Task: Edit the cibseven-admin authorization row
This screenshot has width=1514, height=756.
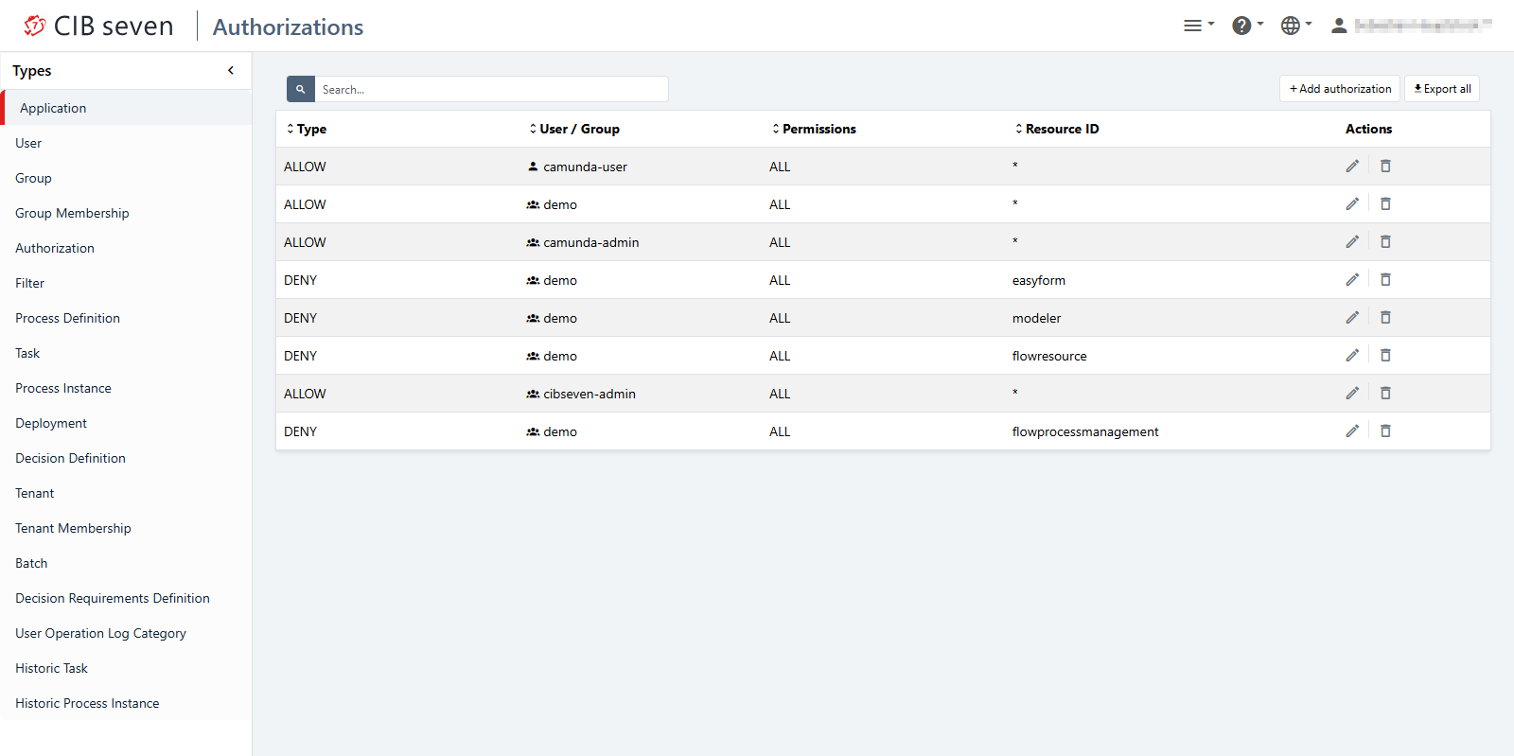Action: click(x=1352, y=394)
